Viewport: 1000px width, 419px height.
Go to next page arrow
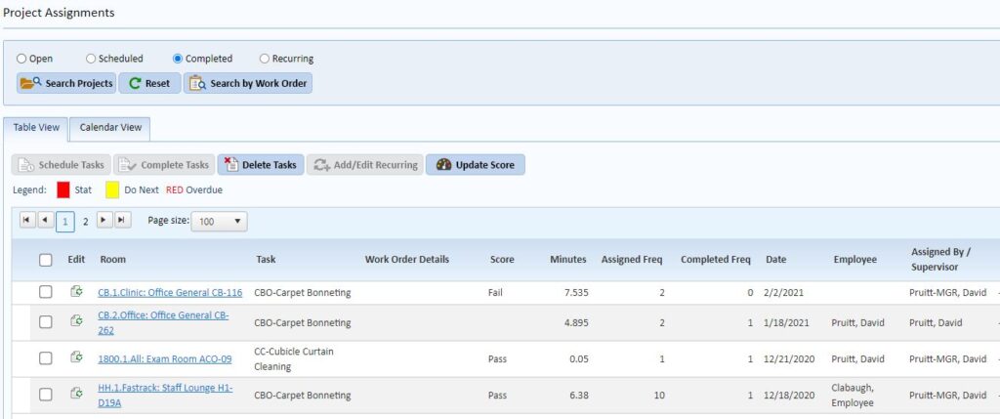pyautogui.click(x=104, y=221)
